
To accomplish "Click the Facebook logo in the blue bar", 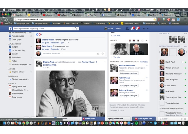I will (x=10, y=28).
